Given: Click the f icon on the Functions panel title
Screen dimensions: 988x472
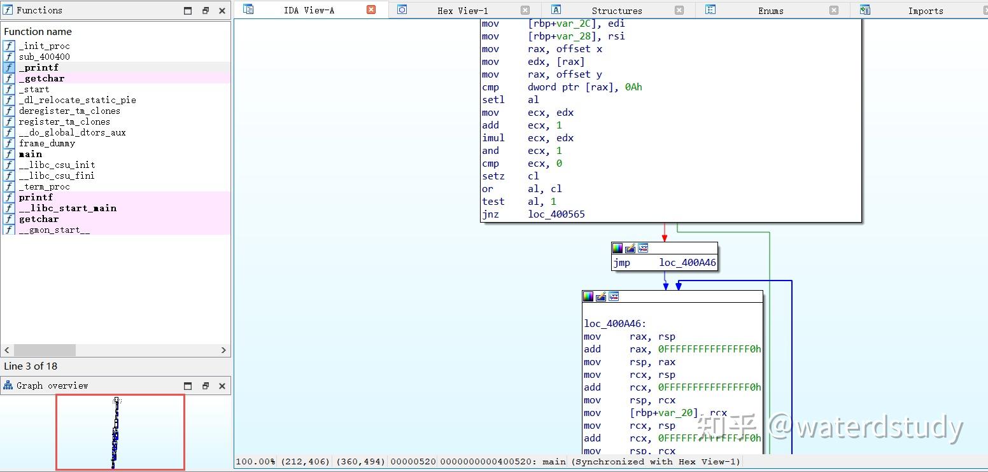Looking at the screenshot, I should (x=7, y=10).
